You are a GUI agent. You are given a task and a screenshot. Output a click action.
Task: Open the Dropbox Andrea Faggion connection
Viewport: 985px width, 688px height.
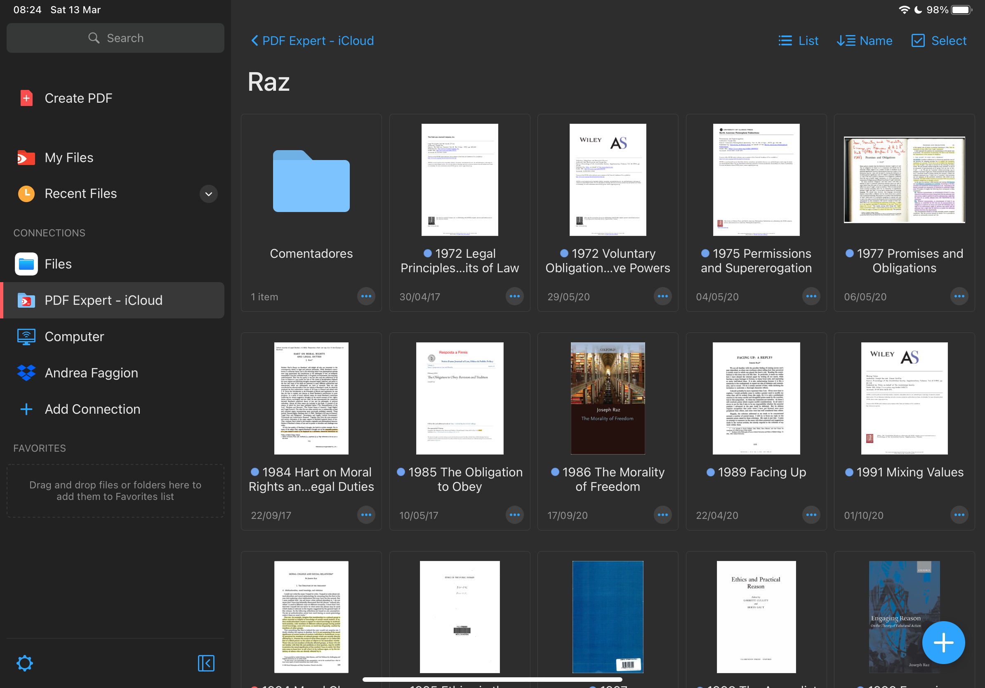tap(91, 373)
